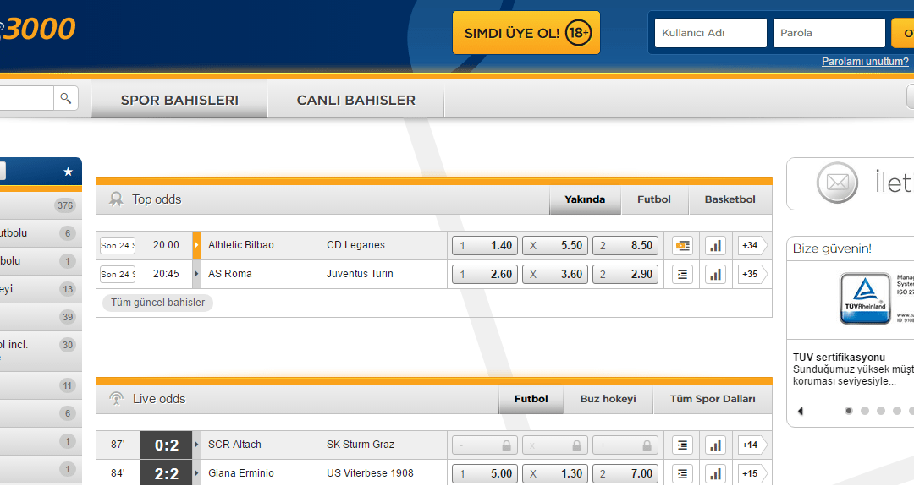
Task: Open sidebar category with 30 events
Action: point(41,351)
